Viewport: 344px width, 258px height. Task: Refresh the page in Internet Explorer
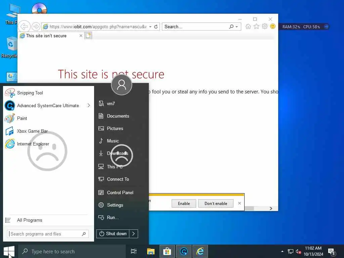click(x=156, y=27)
